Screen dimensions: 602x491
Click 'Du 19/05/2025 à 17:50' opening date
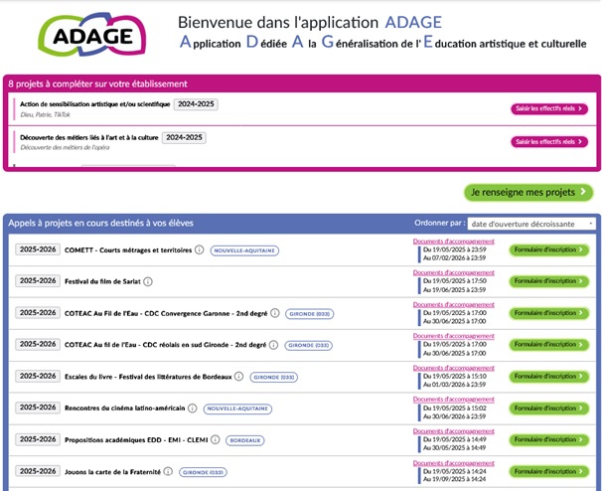coord(455,281)
